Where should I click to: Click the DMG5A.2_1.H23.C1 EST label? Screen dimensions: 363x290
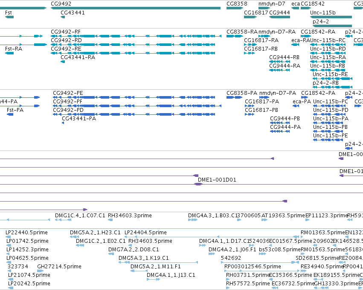click(96, 233)
